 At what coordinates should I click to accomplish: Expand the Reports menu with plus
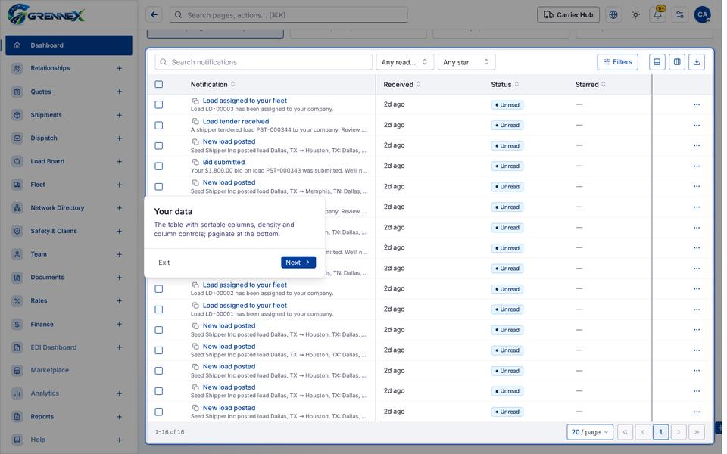119,417
